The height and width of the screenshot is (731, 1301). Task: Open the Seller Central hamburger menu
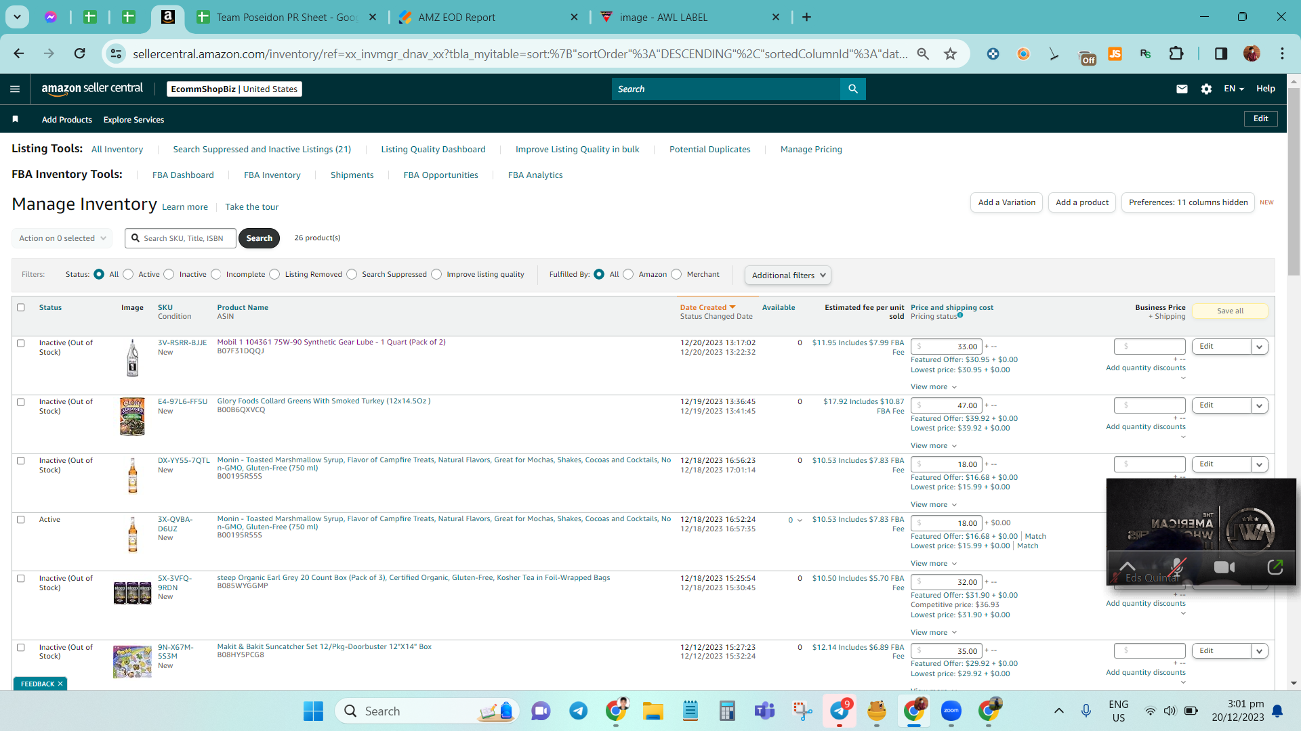[15, 89]
